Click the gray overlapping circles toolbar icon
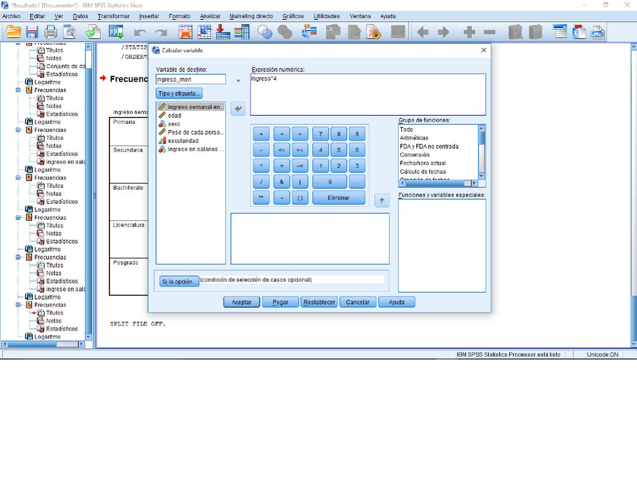This screenshot has height=478, width=637. (x=285, y=32)
